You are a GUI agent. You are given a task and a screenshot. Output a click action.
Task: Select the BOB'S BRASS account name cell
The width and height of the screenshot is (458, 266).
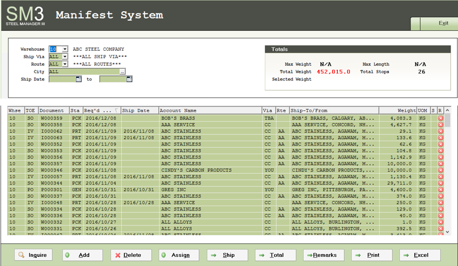210,118
